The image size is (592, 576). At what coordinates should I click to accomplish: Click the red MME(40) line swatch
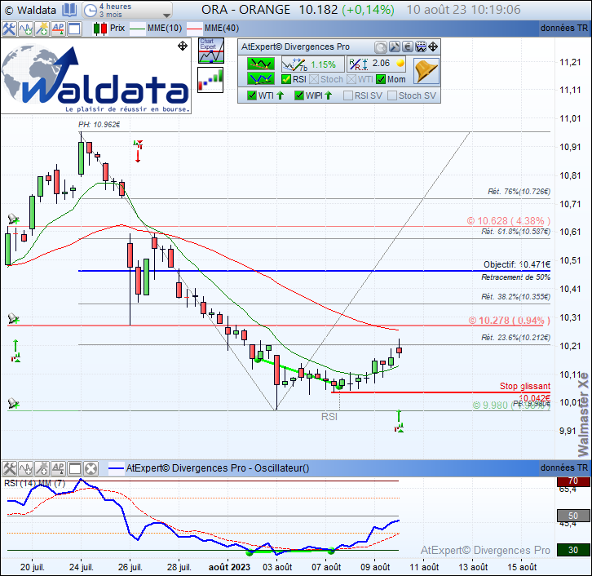click(x=194, y=29)
